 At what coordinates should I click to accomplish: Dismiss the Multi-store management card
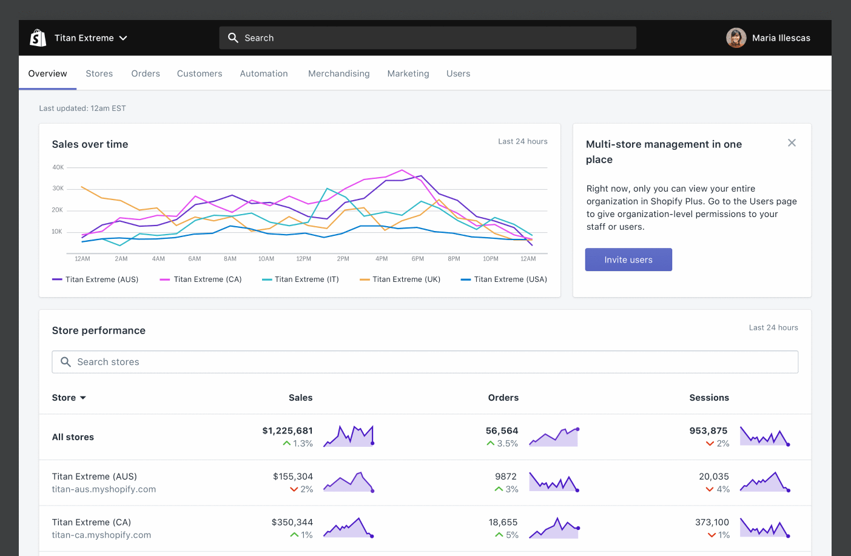[x=792, y=142]
